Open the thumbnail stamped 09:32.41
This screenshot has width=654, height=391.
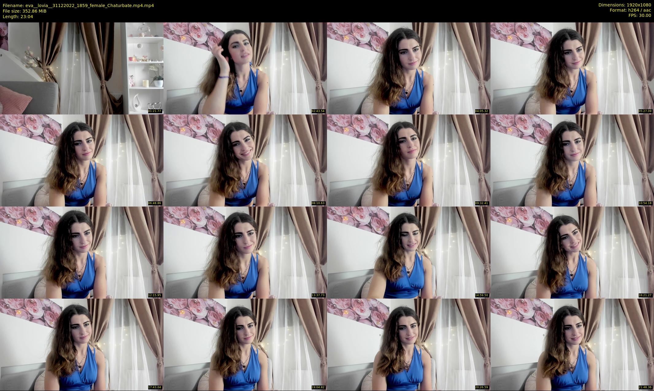pos(409,160)
